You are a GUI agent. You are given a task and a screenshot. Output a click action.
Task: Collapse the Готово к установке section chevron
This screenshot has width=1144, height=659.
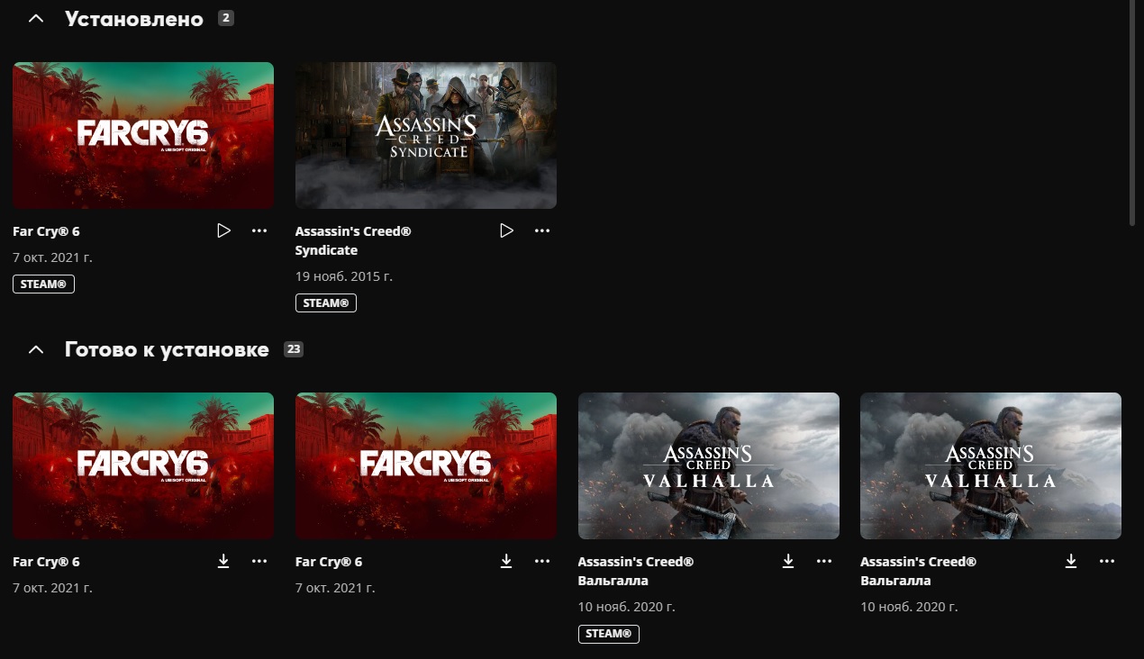[x=36, y=349]
